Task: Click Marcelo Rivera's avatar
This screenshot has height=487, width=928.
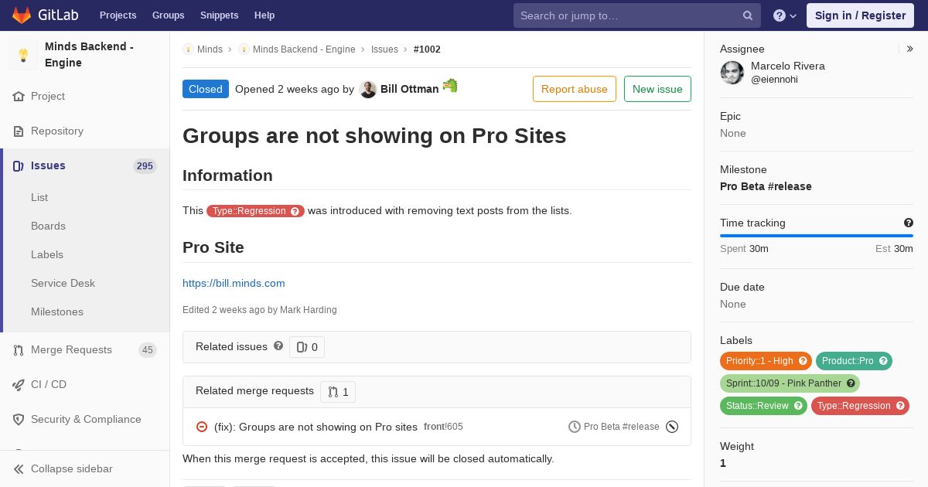Action: click(x=732, y=73)
